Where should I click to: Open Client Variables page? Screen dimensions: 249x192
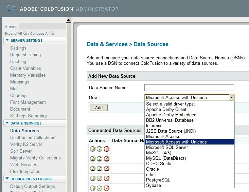point(25,68)
